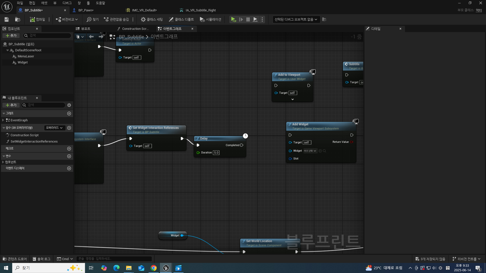486x273 pixels.
Task: Click the console command input field
Action: [x=114, y=259]
